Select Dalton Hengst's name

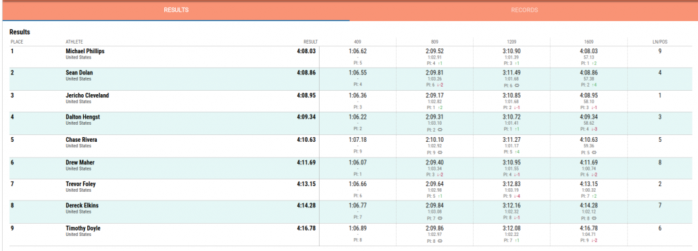pyautogui.click(x=82, y=117)
